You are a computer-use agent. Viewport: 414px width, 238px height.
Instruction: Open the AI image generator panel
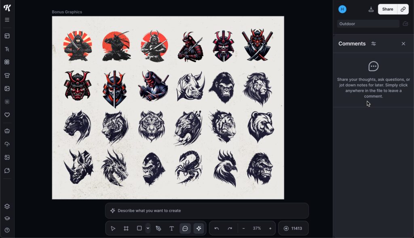[7, 157]
